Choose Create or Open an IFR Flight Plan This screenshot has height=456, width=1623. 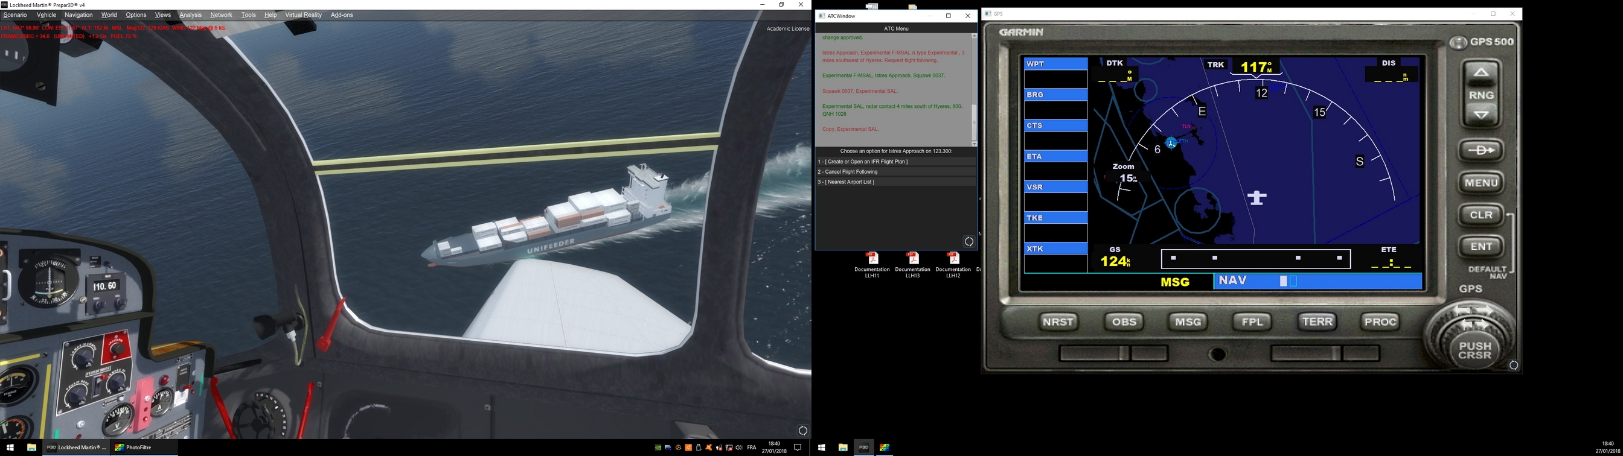pos(895,162)
